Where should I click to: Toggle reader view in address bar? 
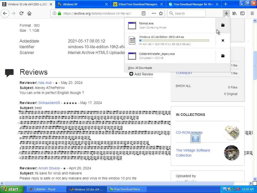143,14
